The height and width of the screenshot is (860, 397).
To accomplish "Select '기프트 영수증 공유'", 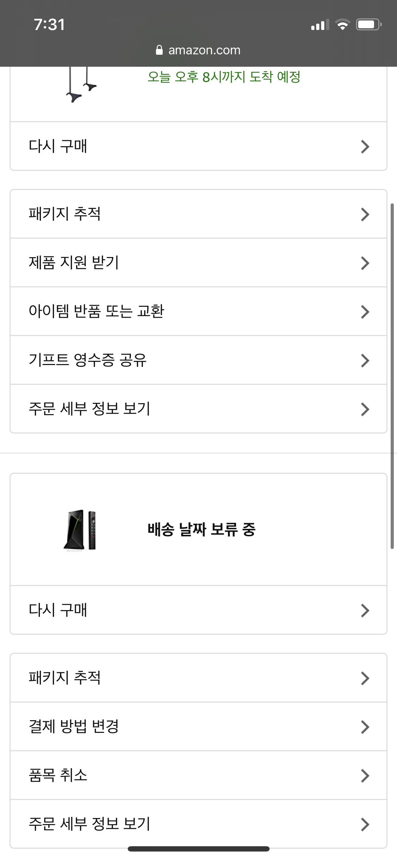I will 198,360.
